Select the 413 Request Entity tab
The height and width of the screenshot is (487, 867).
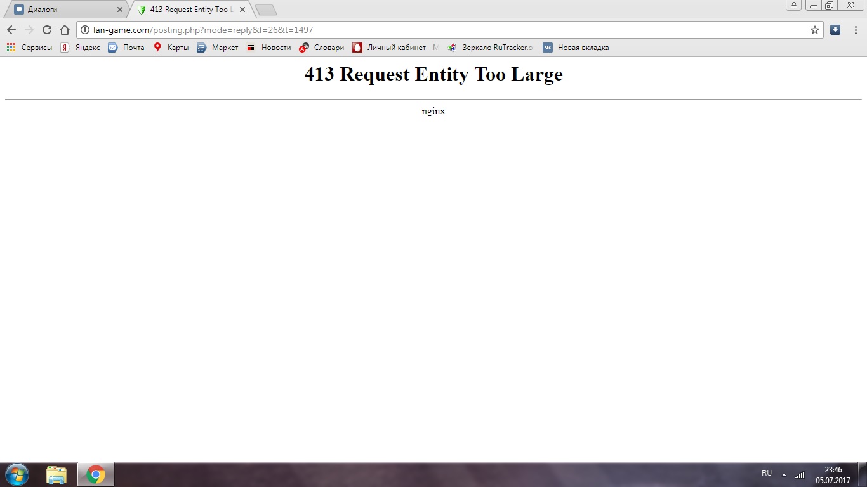(x=187, y=10)
